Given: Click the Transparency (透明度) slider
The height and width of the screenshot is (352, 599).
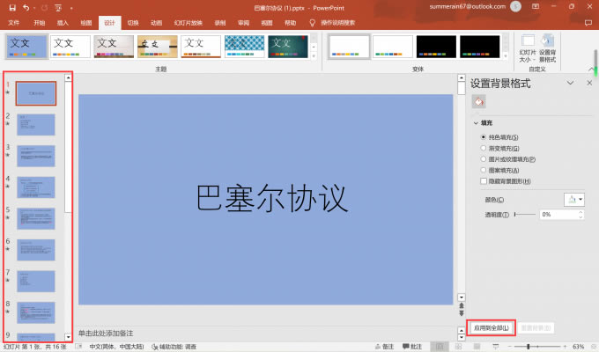Looking at the screenshot, I should point(524,214).
